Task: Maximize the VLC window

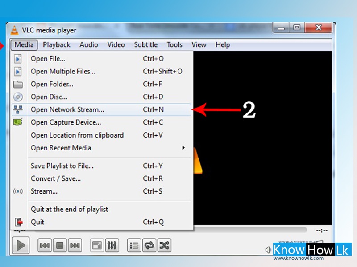Action: click(297, 28)
